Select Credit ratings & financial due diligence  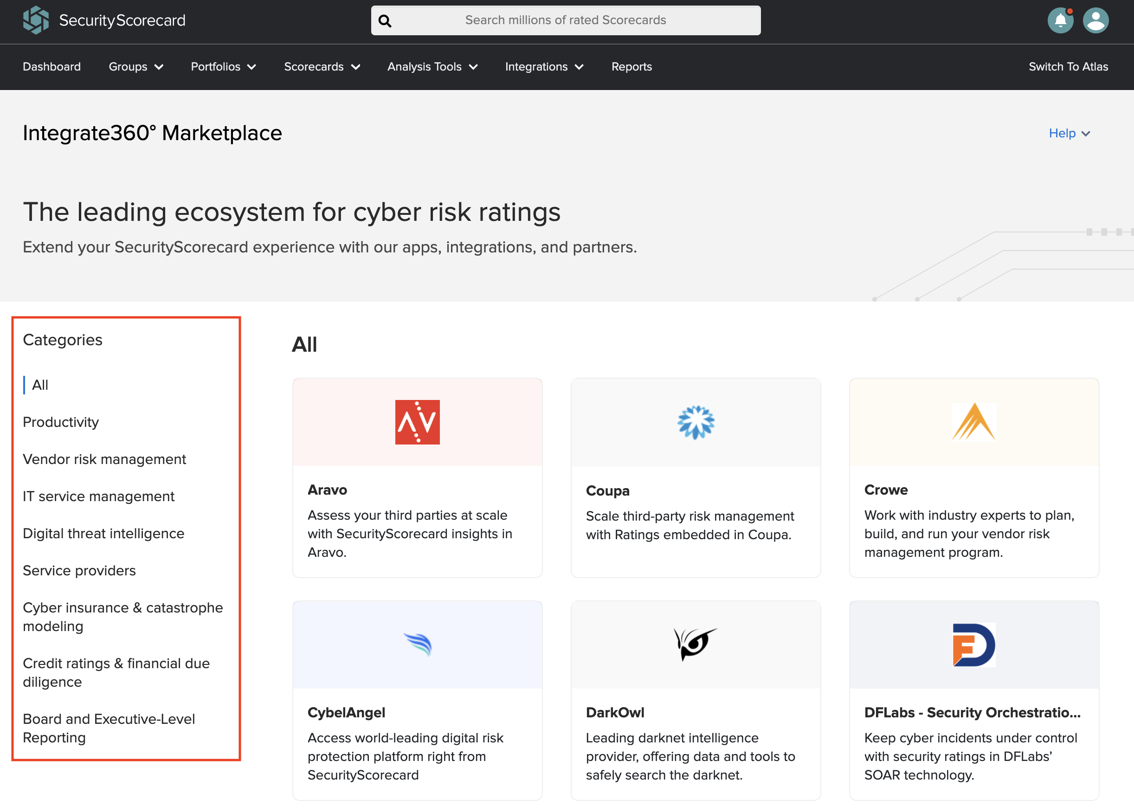tap(116, 672)
